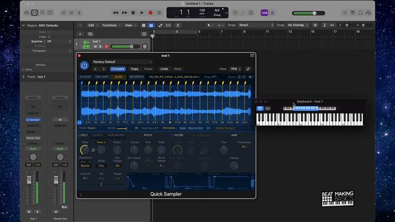Open the View menu in Tracks area

130,25
